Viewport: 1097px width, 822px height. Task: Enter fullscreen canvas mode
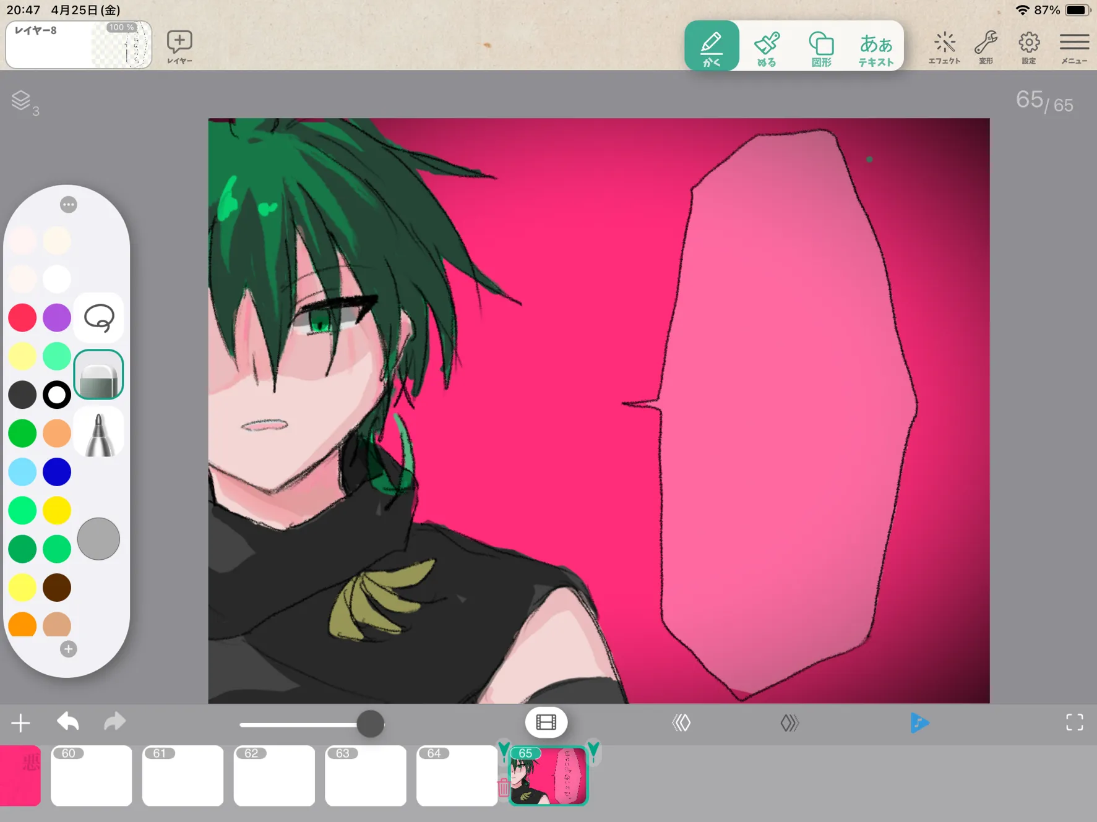click(1075, 722)
